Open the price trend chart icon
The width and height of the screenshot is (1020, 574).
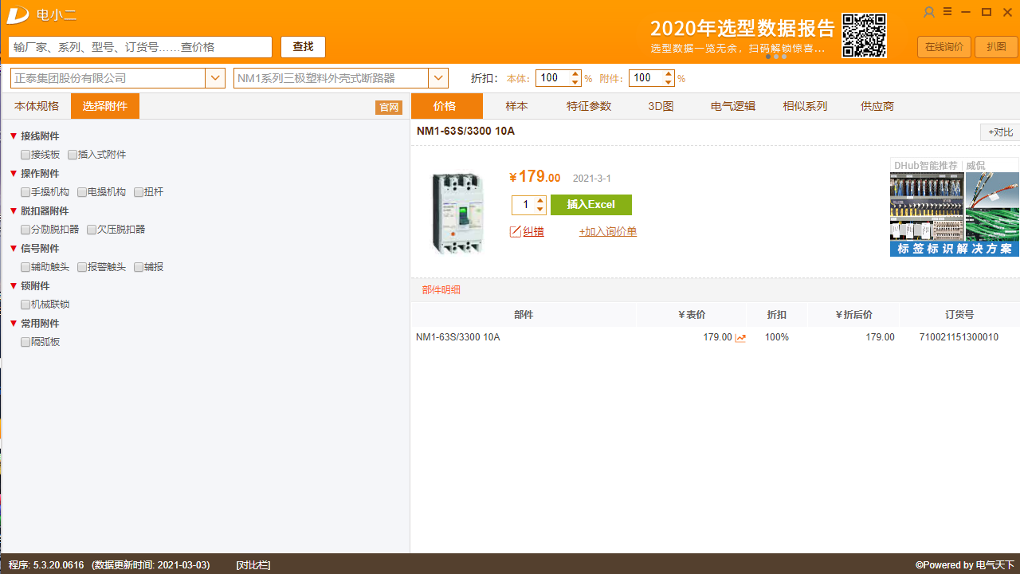pos(740,336)
